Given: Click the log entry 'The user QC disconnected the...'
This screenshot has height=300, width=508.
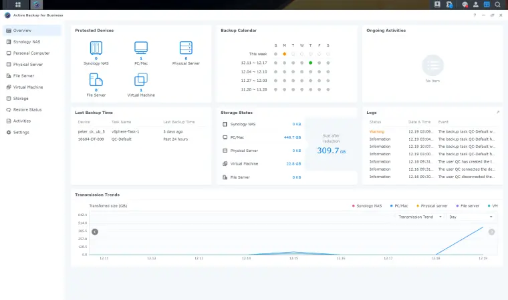Looking at the screenshot, I should coord(432,177).
